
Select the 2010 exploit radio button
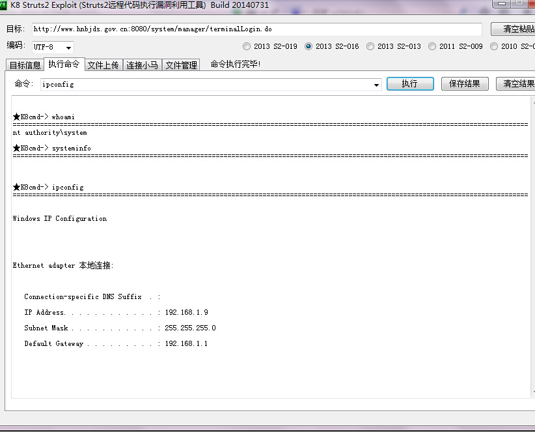tap(494, 46)
